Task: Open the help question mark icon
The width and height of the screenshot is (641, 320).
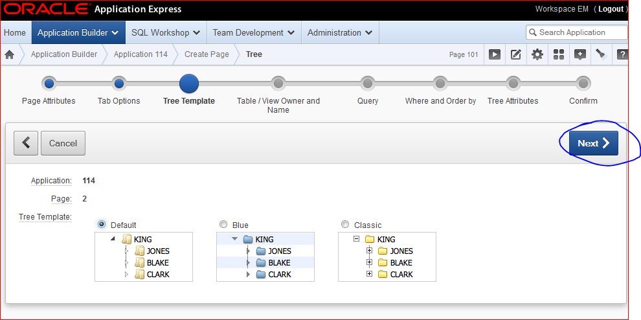Action: click(622, 54)
